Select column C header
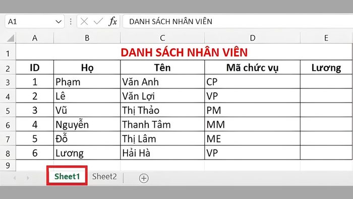This screenshot has width=353, height=199. click(162, 38)
